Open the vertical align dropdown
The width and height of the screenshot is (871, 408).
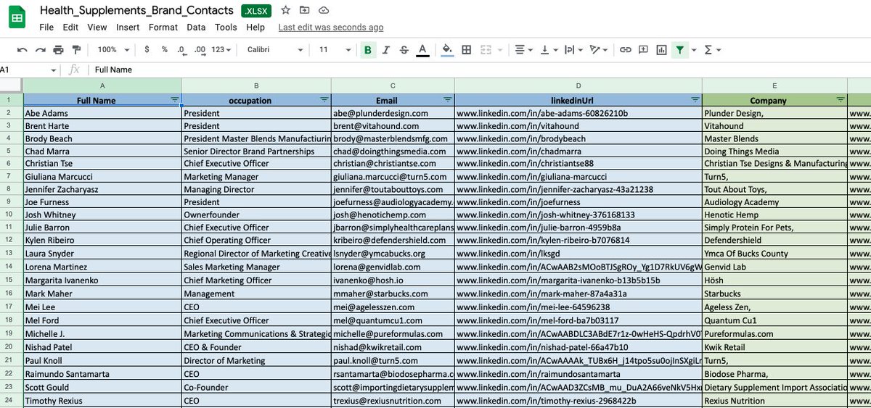tap(548, 49)
